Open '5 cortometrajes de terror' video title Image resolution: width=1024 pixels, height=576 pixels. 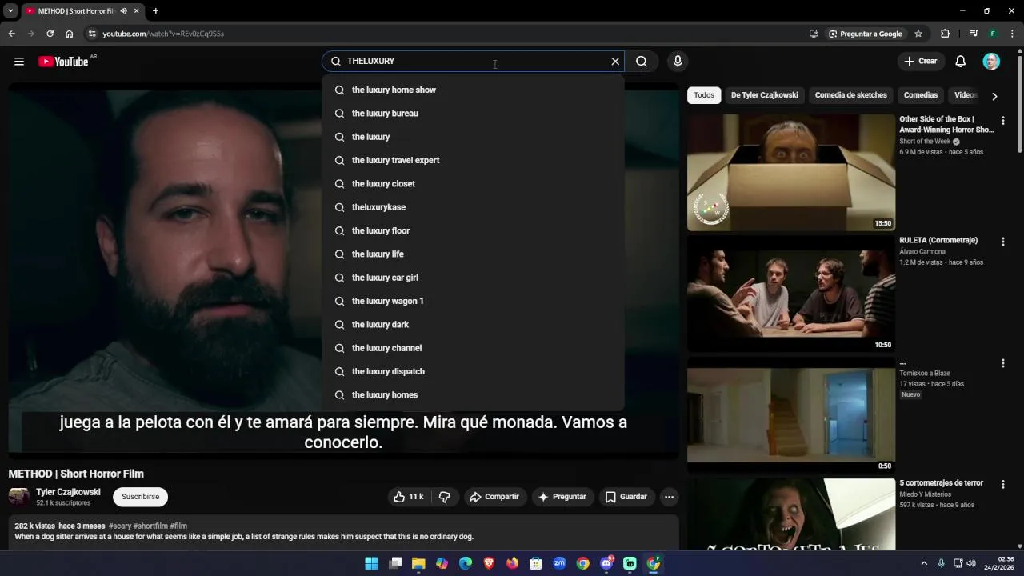[x=941, y=483]
